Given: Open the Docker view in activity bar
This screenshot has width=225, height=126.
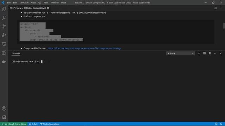Looking at the screenshot, I should (x=4, y=62).
